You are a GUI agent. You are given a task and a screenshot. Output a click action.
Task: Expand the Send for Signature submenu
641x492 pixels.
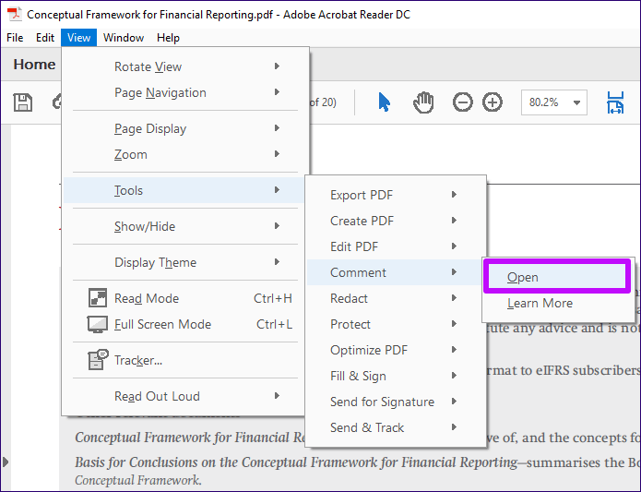coord(396,402)
